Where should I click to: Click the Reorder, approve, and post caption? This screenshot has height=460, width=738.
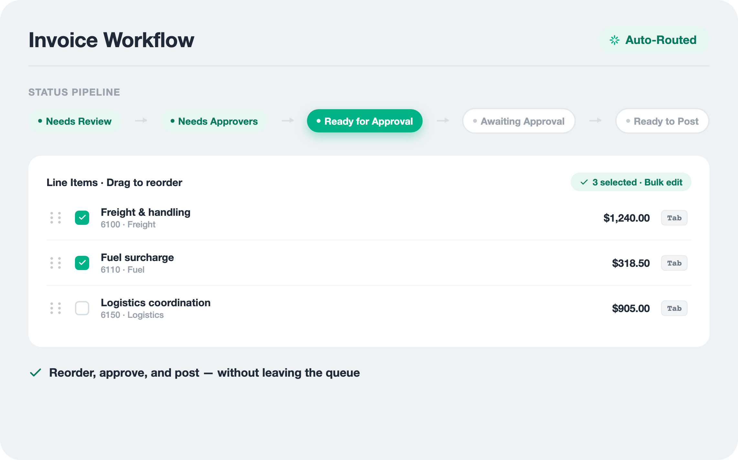tap(204, 373)
